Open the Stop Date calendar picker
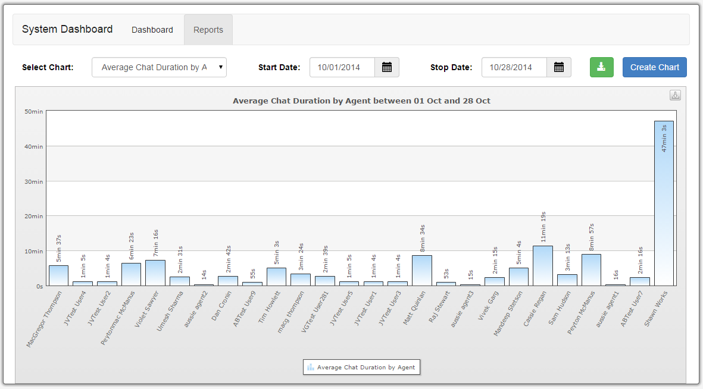Screen dimensions: 703x389 coord(558,67)
